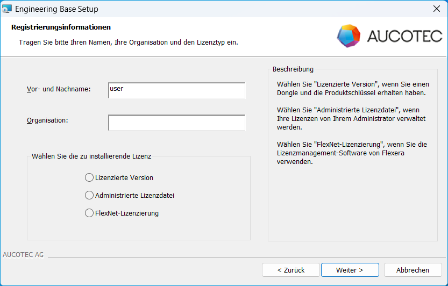Close the Engineering Base Setup window
Image resolution: width=448 pixels, height=286 pixels.
pos(436,9)
